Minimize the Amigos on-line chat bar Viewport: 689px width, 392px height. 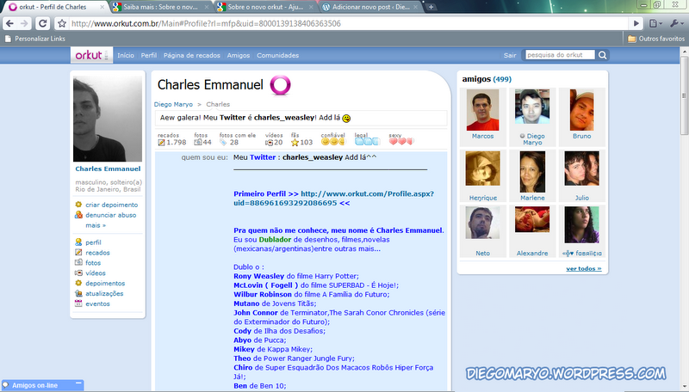click(78, 383)
